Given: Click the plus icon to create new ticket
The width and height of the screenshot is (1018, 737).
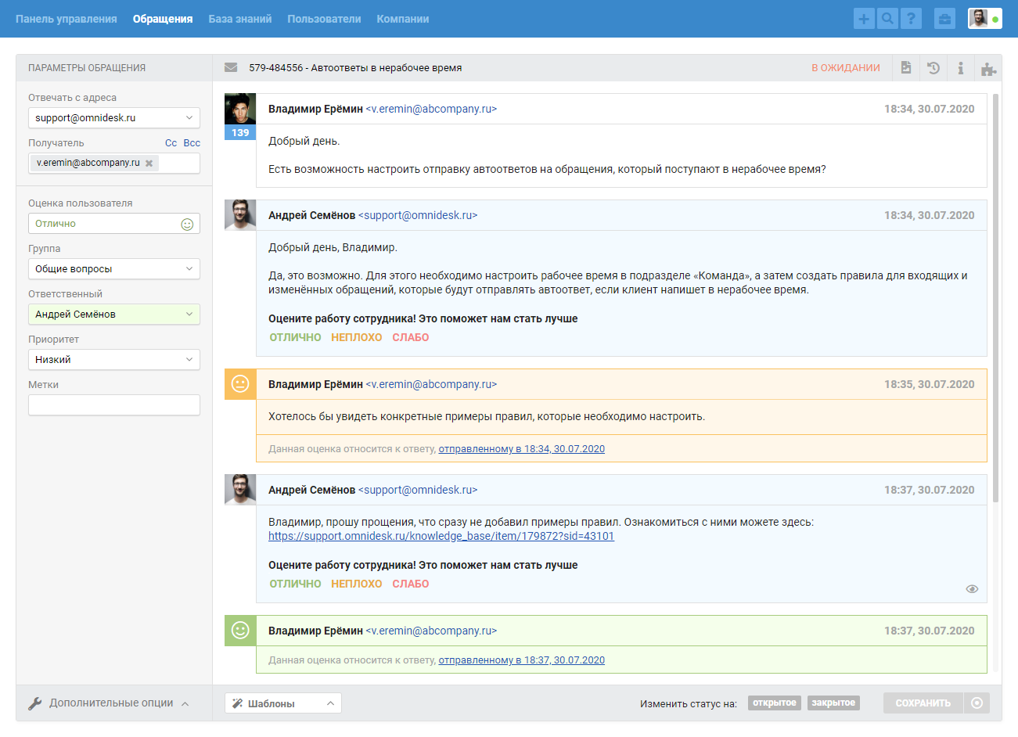Looking at the screenshot, I should click(x=864, y=19).
